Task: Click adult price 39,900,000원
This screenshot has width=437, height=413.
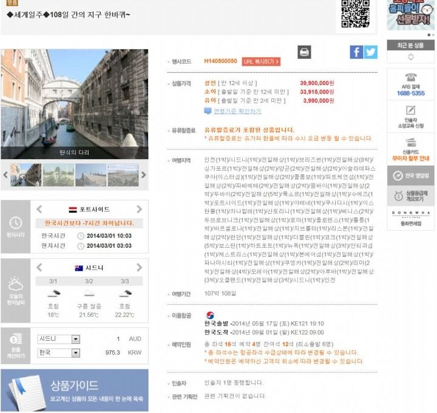Action: click(317, 83)
